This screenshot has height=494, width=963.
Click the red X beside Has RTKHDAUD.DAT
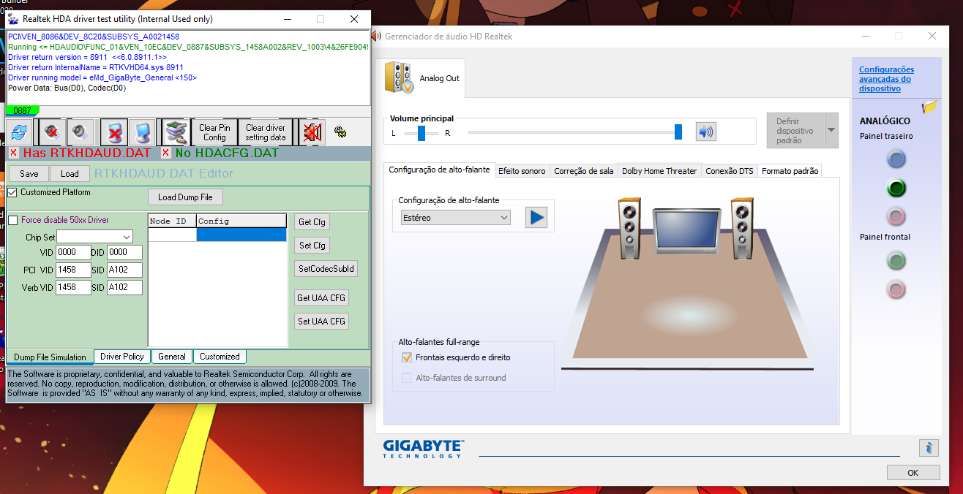(x=13, y=153)
